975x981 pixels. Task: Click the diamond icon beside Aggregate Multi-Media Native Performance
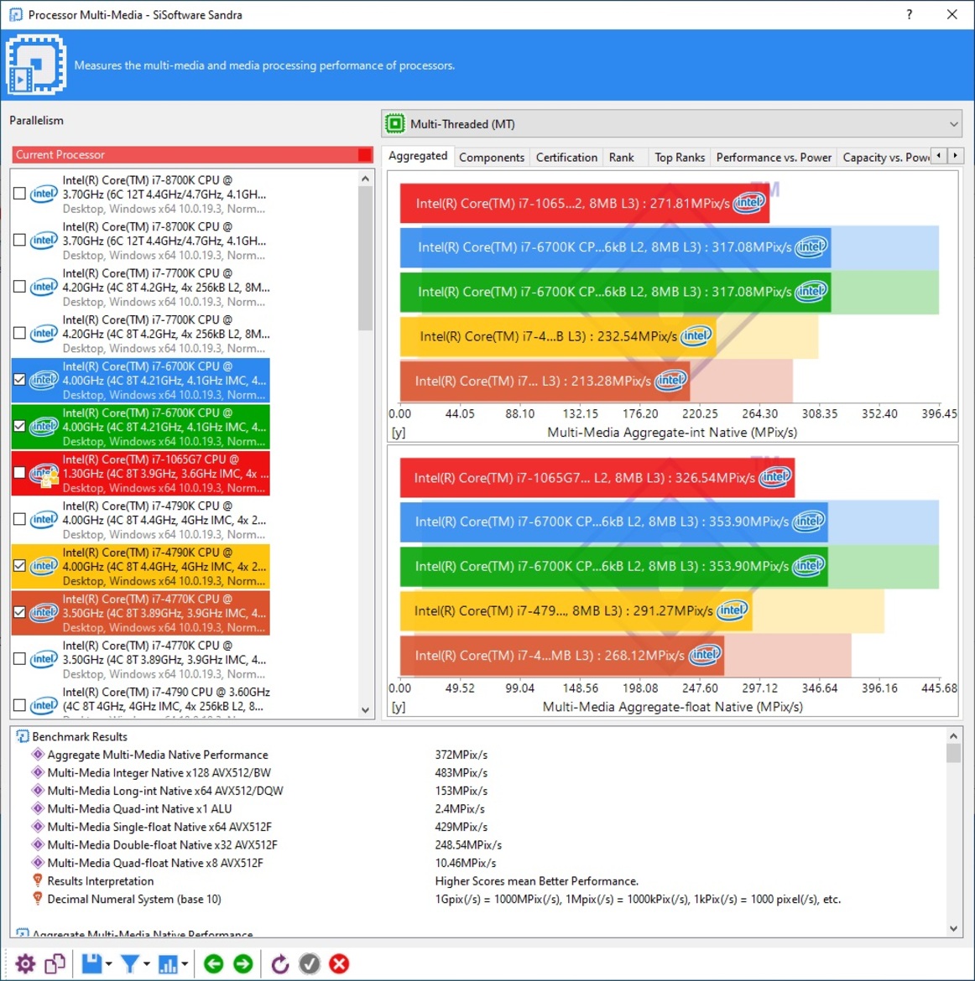(x=38, y=755)
